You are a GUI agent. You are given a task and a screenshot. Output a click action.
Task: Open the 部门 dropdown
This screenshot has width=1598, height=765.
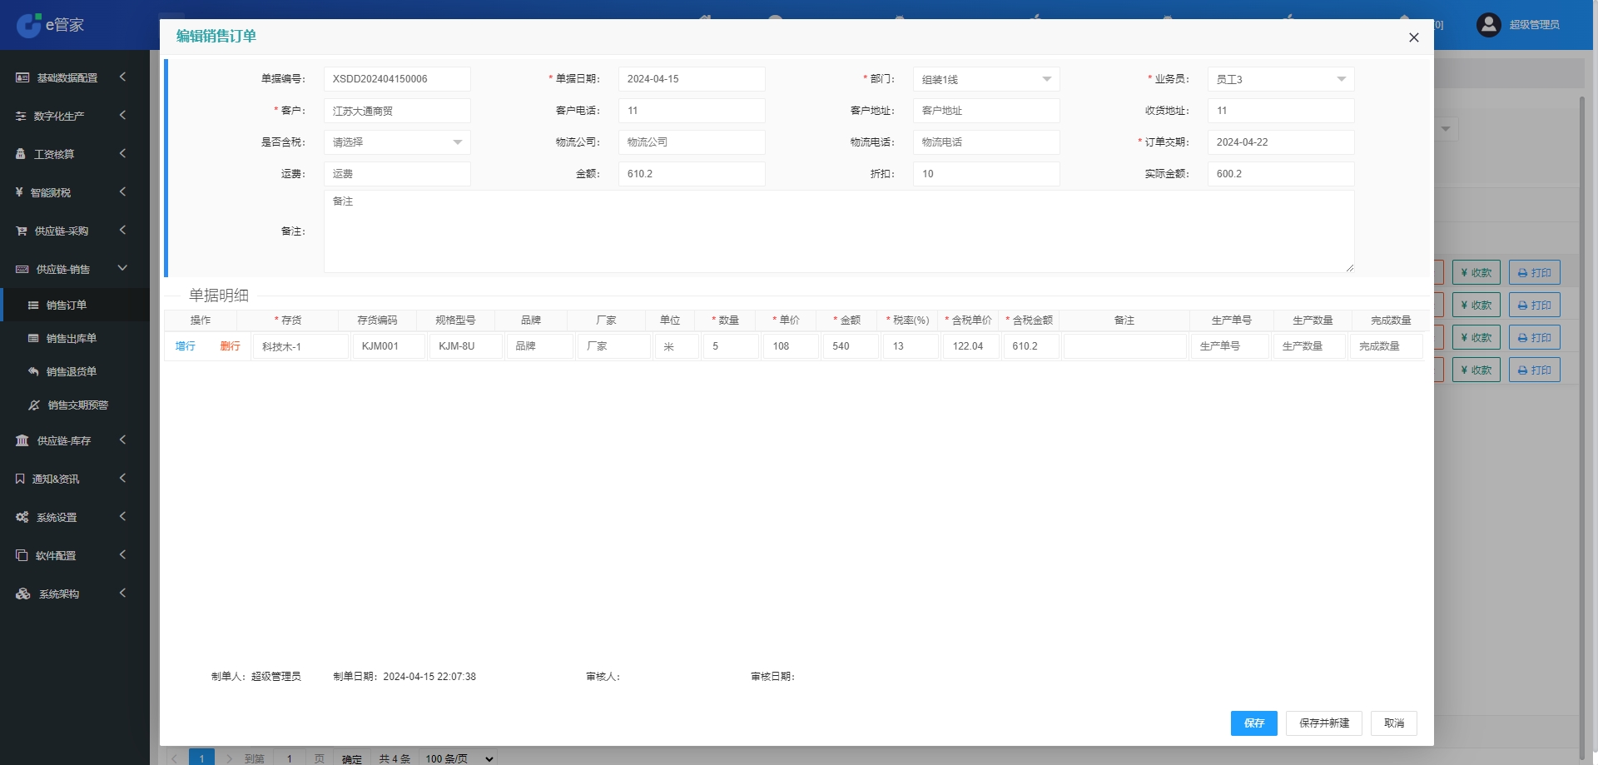[x=986, y=79]
